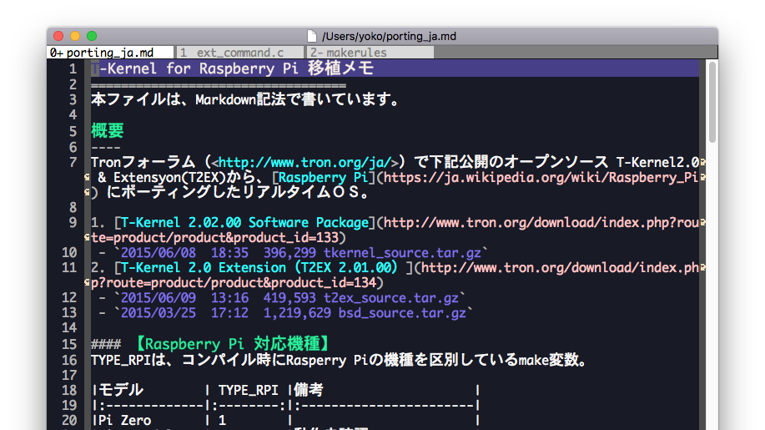Click the '【Raspberry Pi 対応機種】' heading

pyautogui.click(x=233, y=344)
